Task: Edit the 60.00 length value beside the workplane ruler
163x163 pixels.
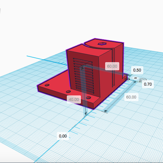Action: pos(131,97)
